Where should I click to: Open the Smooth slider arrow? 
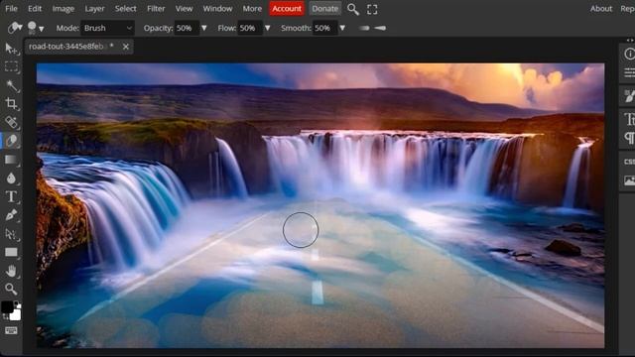pos(342,28)
